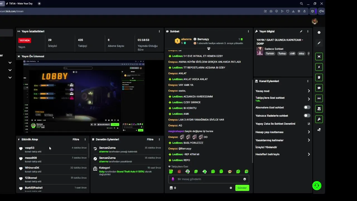Click the purple microphone icon in chat input
The width and height of the screenshot is (357, 201).
click(x=173, y=179)
